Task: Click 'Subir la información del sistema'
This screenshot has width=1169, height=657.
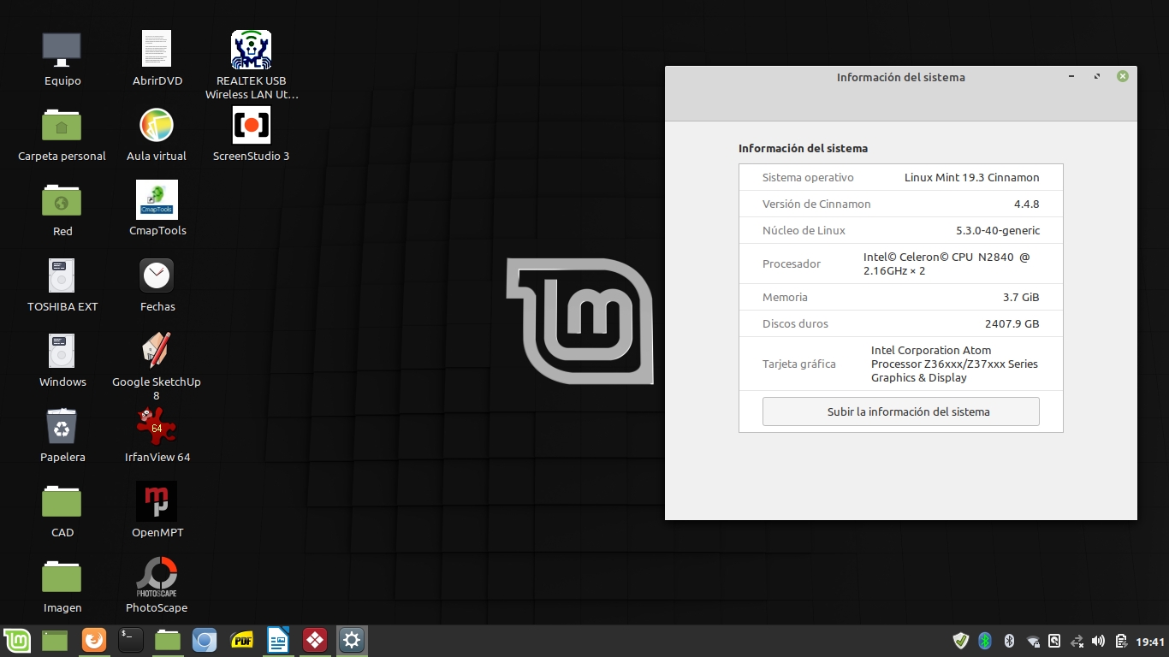Action: [900, 411]
